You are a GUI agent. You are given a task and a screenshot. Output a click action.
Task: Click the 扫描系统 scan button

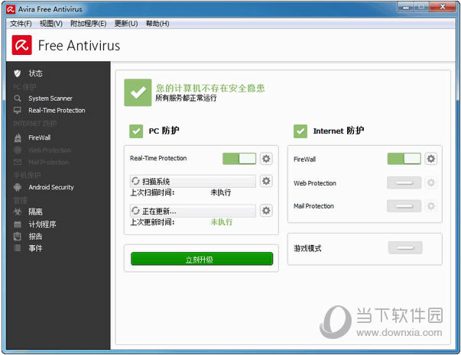tap(193, 181)
